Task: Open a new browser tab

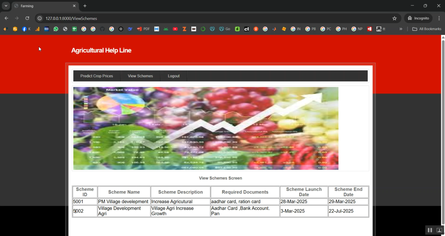Action: 85,6
